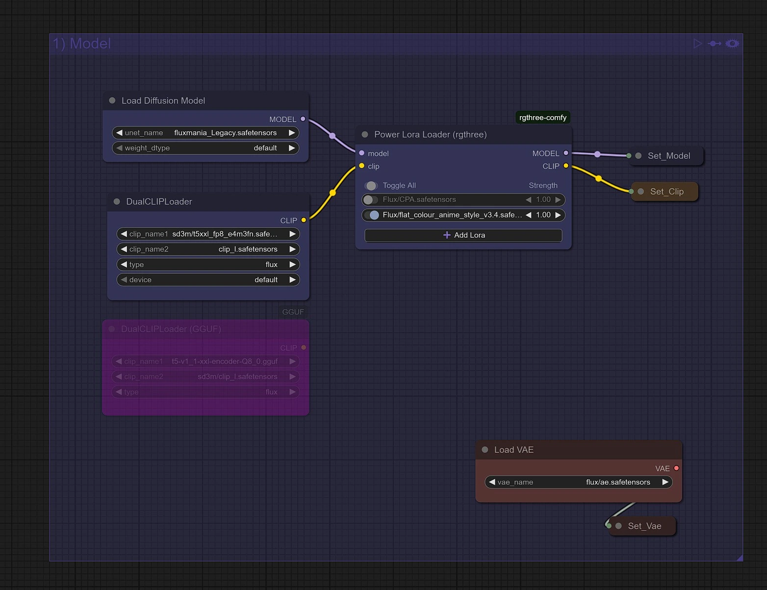The height and width of the screenshot is (590, 767).
Task: Click the 1.00 strength value of Flux/CPA lora
Action: tap(543, 199)
